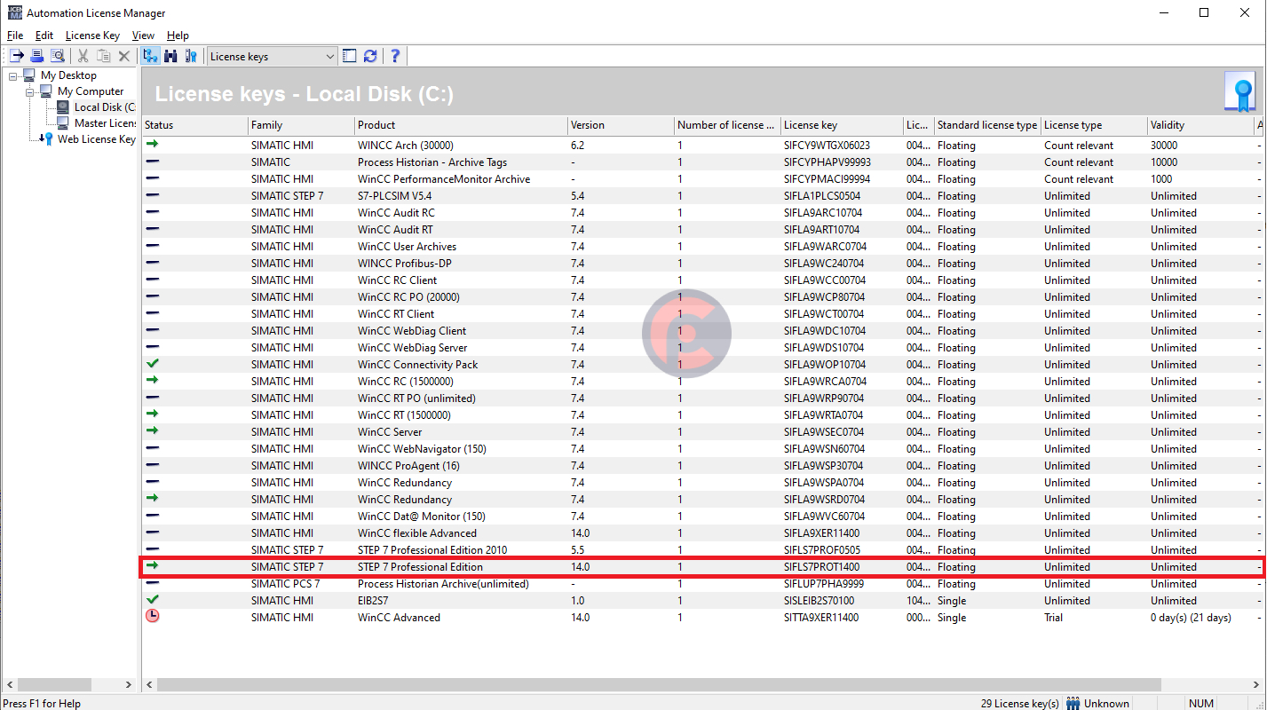Toggle the folder tree view toolbar button
This screenshot has height=710, width=1267.
[150, 56]
